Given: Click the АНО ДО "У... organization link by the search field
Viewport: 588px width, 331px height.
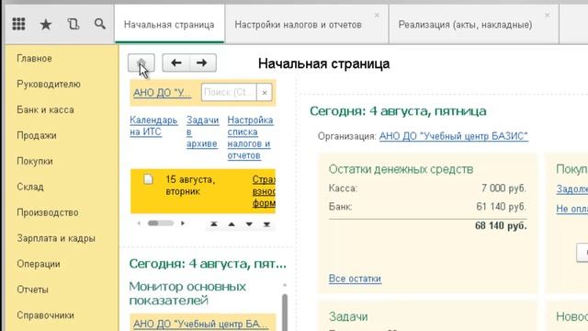Looking at the screenshot, I should click(162, 93).
